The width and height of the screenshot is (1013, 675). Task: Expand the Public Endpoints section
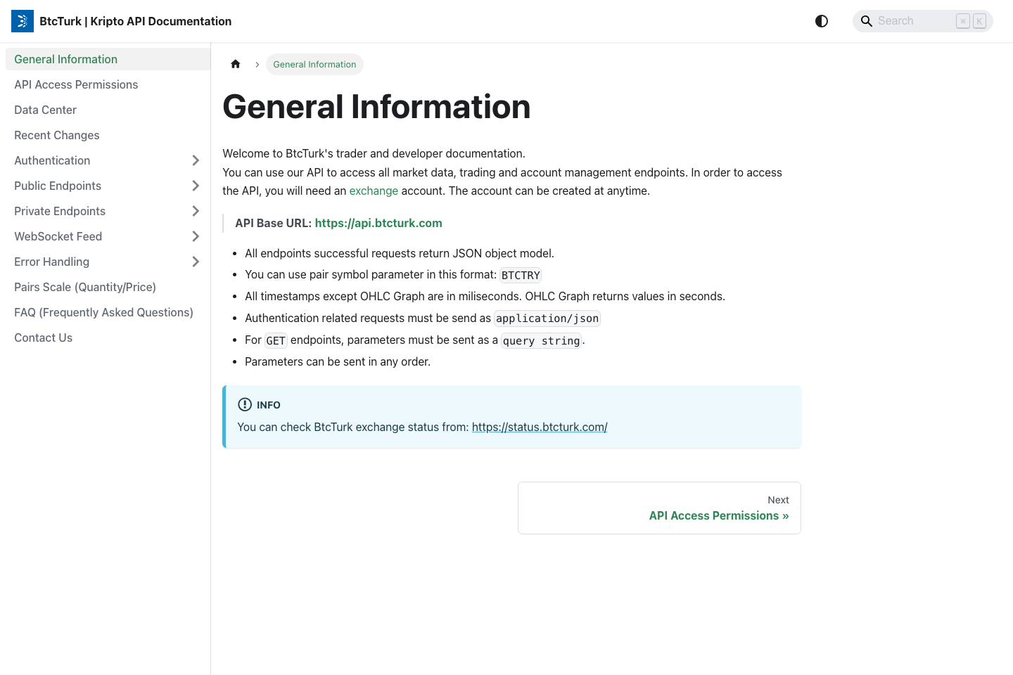196,186
